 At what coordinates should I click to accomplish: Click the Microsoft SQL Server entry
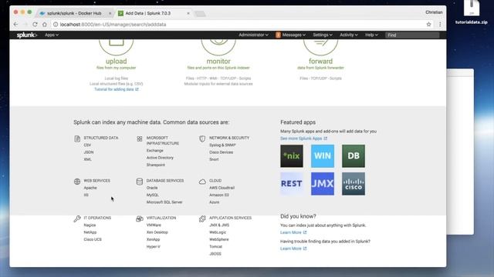164,202
